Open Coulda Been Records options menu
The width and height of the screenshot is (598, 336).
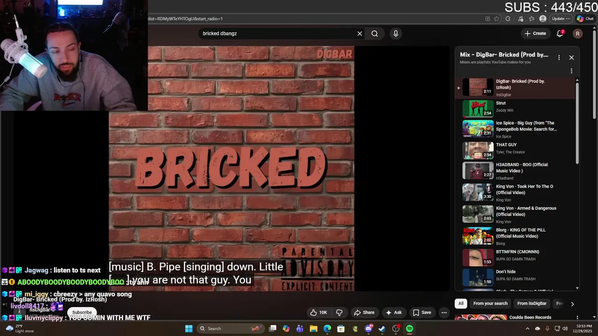[x=577, y=318]
